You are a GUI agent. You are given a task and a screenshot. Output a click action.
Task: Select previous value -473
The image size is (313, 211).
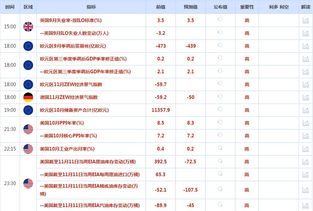tap(161, 46)
